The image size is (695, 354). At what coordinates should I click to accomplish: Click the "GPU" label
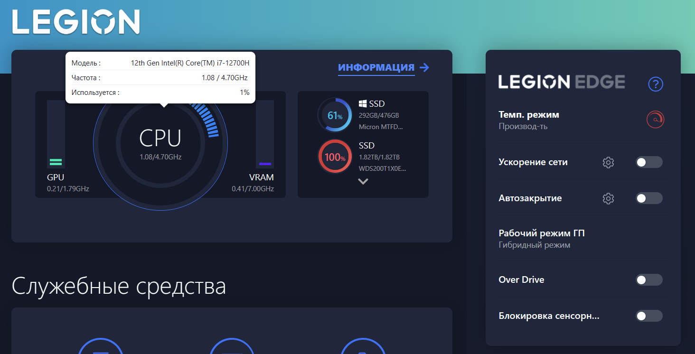click(56, 177)
